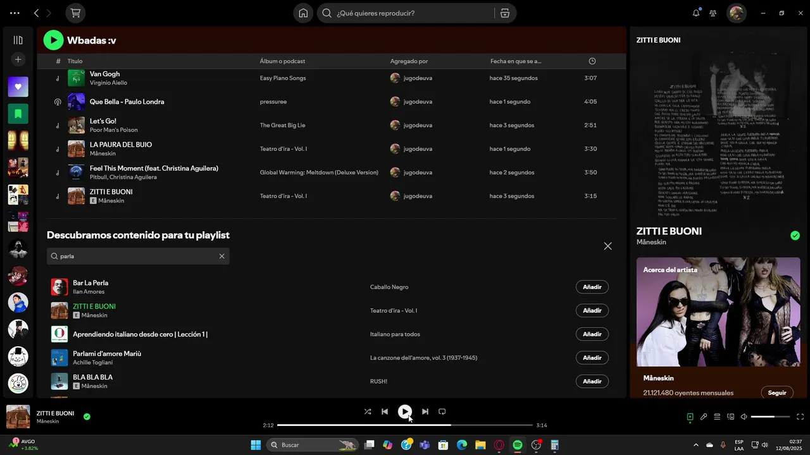Open the Browse icon beside the search bar
Image resolution: width=810 pixels, height=455 pixels.
tap(504, 13)
